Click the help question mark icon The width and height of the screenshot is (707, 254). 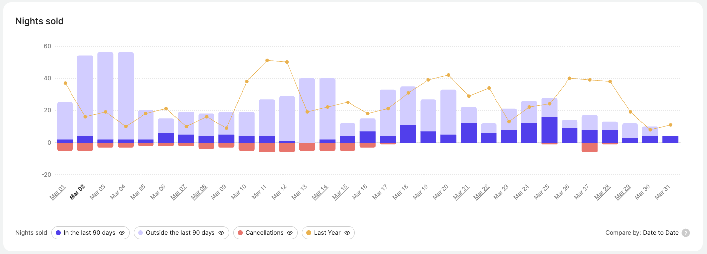686,233
